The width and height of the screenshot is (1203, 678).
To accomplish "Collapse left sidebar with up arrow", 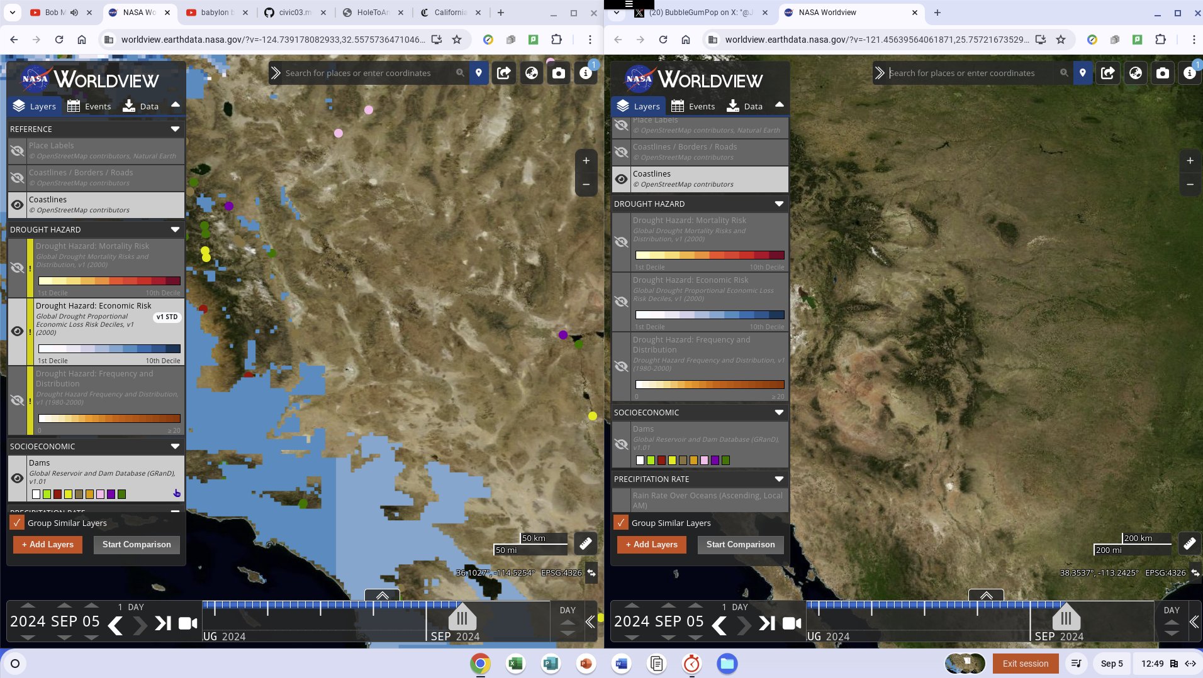I will (176, 105).
